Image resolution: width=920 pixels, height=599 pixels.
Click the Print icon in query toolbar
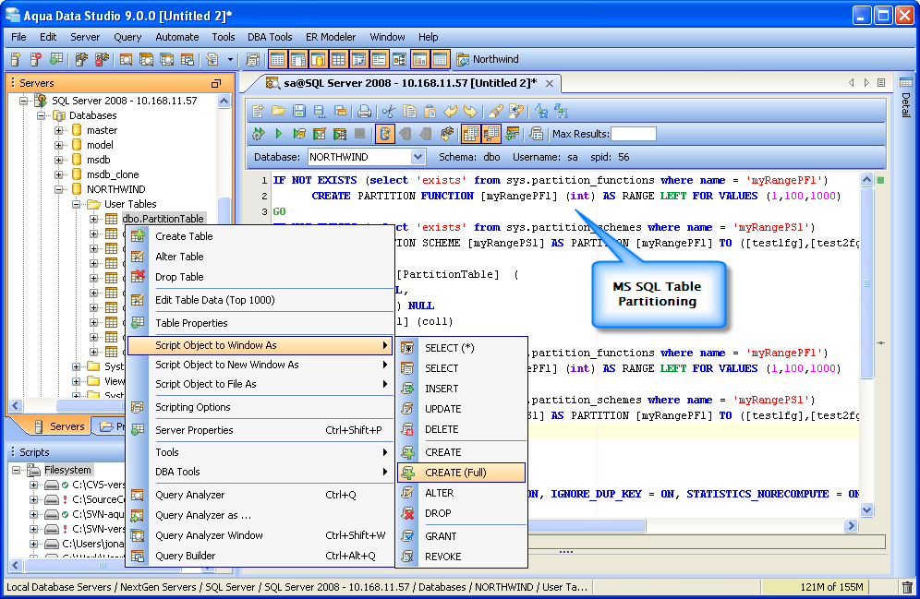[364, 111]
